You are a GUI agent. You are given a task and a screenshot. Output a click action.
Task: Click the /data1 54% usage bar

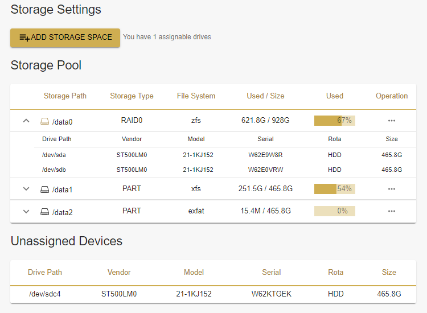point(335,189)
